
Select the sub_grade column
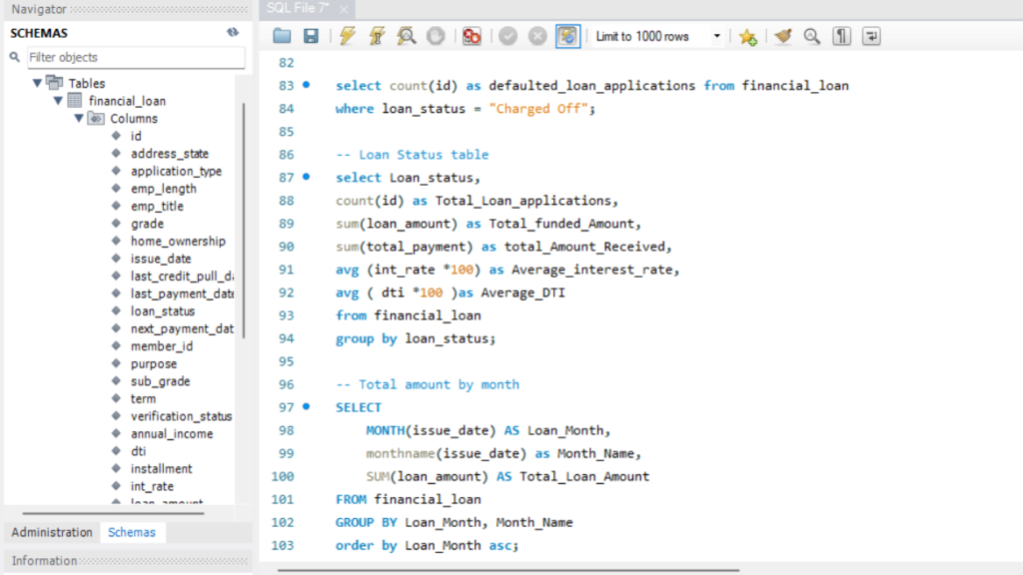(x=160, y=381)
